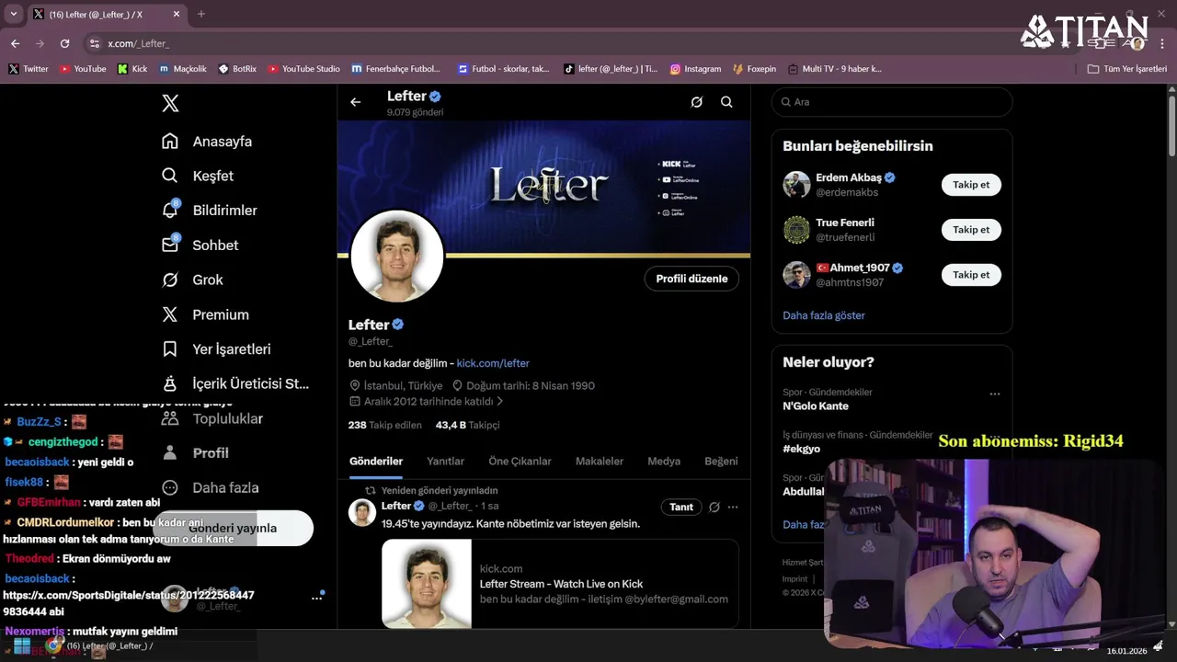Open new browser tab
1177x662 pixels.
coord(201,14)
